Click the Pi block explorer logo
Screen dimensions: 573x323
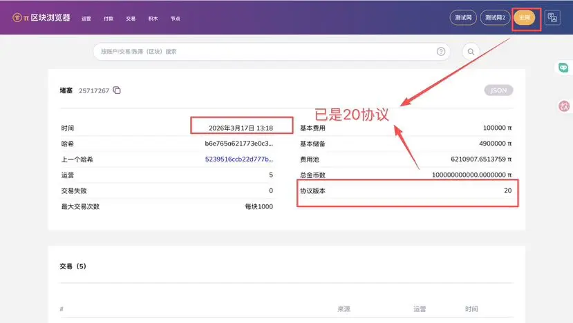tap(41, 17)
